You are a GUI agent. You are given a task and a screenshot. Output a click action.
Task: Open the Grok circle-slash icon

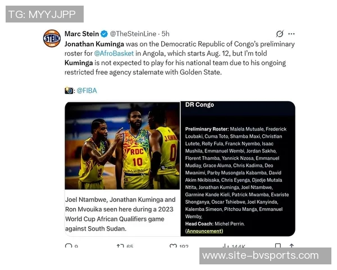[280, 34]
